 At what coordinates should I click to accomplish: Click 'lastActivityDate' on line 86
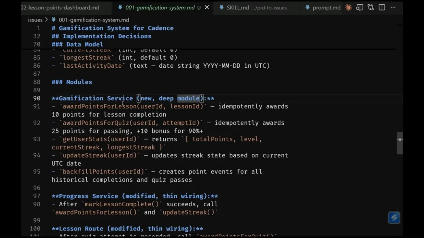click(92, 66)
